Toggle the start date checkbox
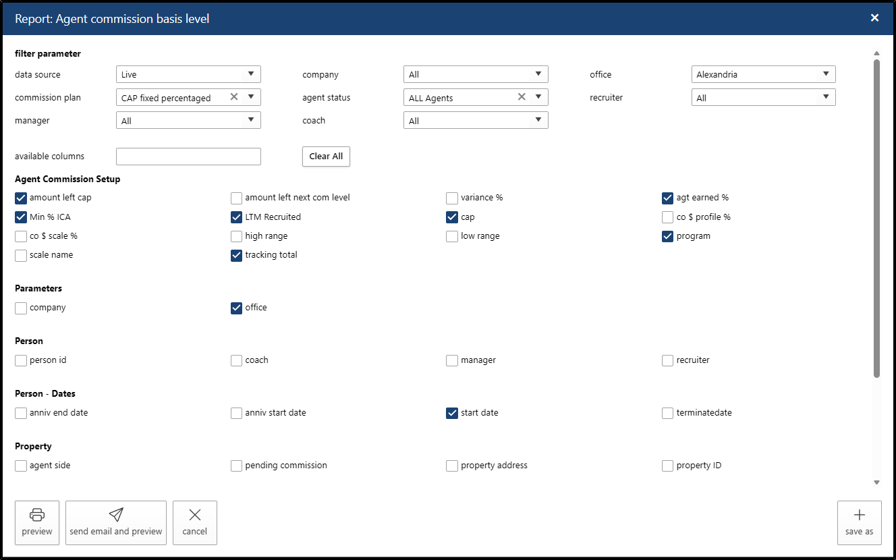Screen dimensions: 896x560 (452, 413)
